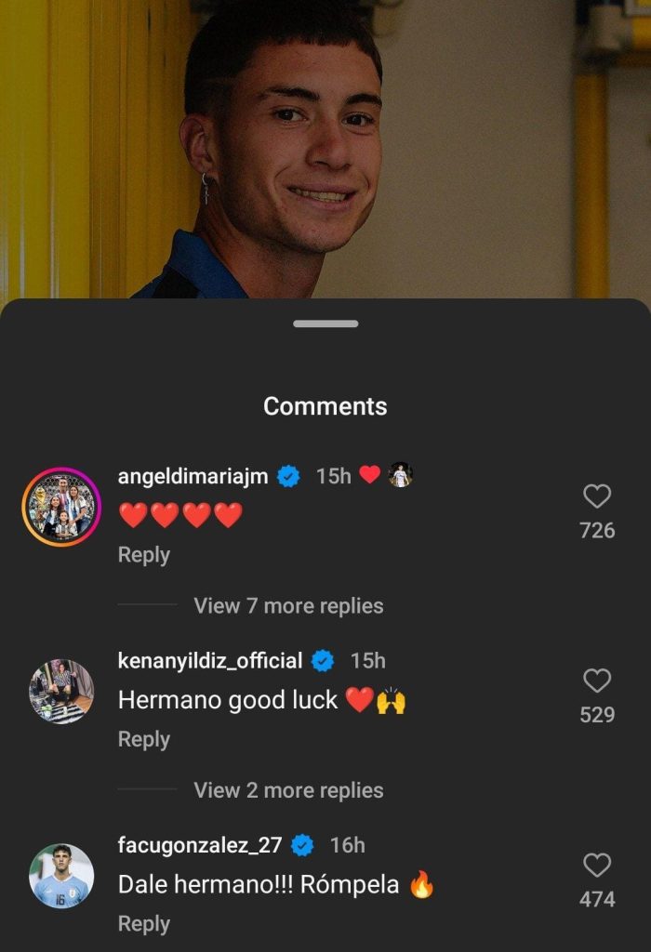
Task: Like facugonzalez_27's Rómpela comment
Action: point(596,866)
